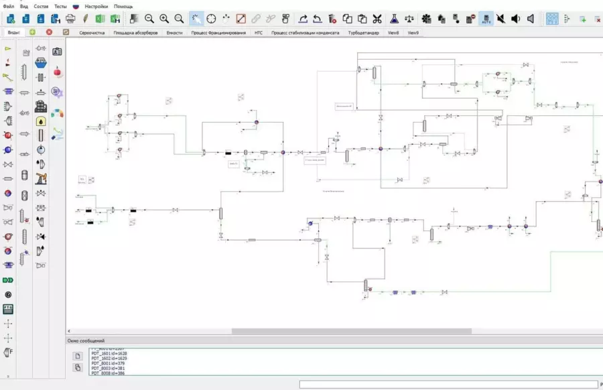Click the Russian flag language icon
This screenshot has height=390, width=603.
tap(76, 7)
